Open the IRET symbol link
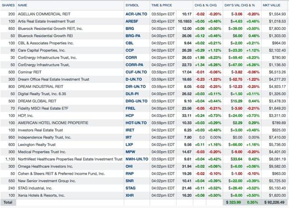Screen dimensions: 289x208 point(130,130)
